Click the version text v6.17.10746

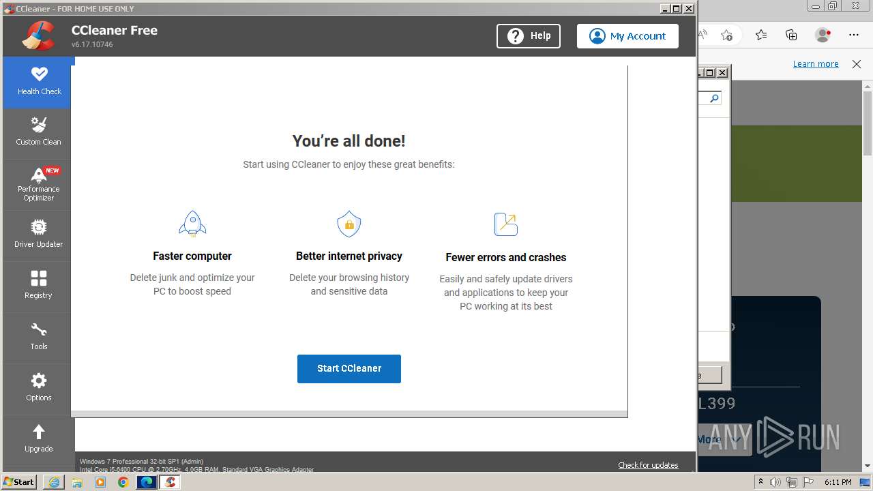tap(92, 44)
